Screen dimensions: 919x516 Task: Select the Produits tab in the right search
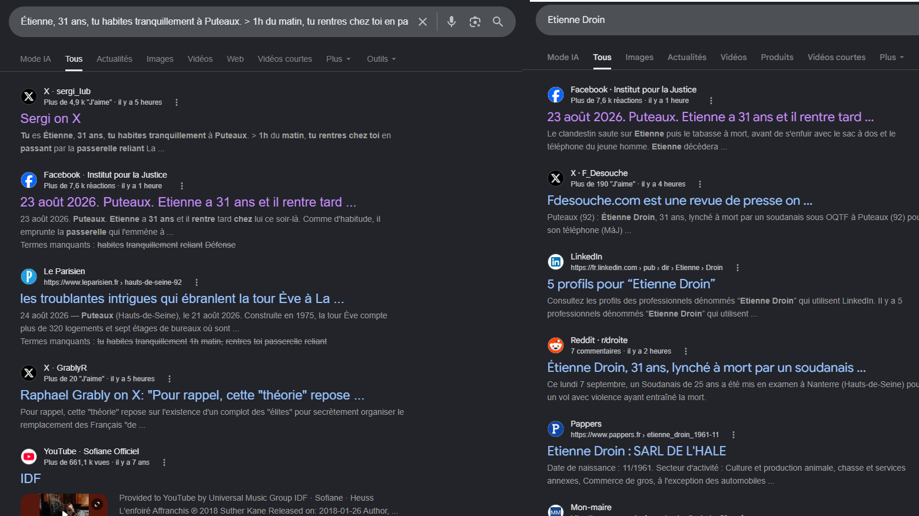click(777, 57)
